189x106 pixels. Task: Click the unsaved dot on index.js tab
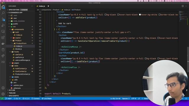[48, 6]
